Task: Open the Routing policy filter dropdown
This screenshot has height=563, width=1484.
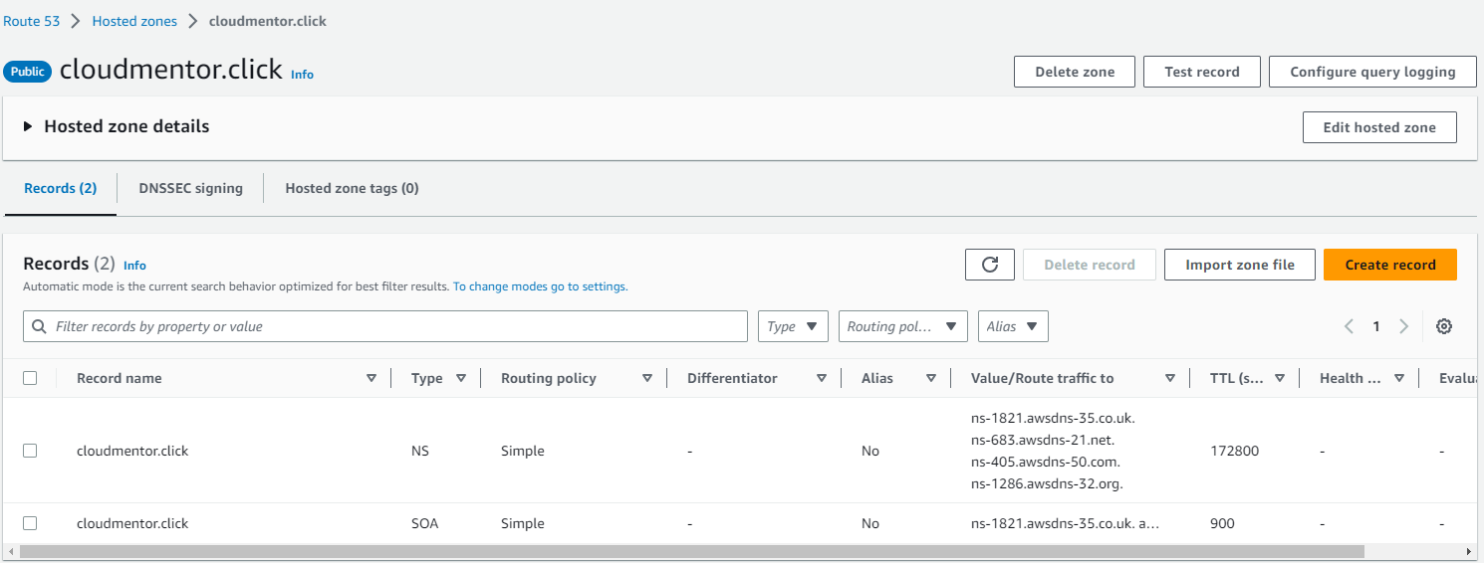Action: click(x=902, y=326)
